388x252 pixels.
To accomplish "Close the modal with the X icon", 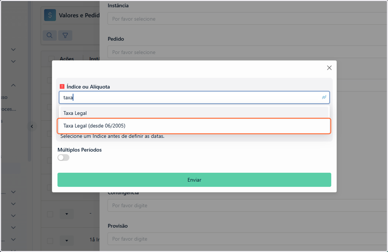I will (329, 68).
